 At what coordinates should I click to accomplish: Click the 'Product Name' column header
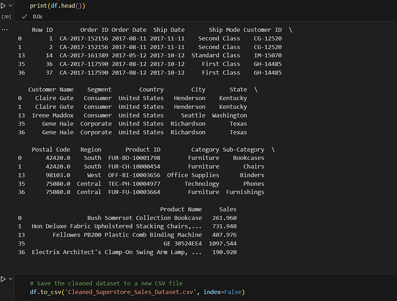[x=181, y=209]
